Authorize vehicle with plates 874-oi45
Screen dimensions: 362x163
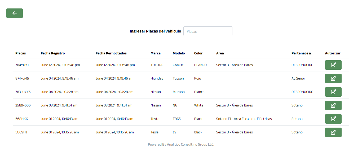(x=333, y=78)
